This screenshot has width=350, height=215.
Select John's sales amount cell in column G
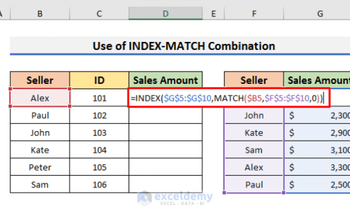coord(317,115)
